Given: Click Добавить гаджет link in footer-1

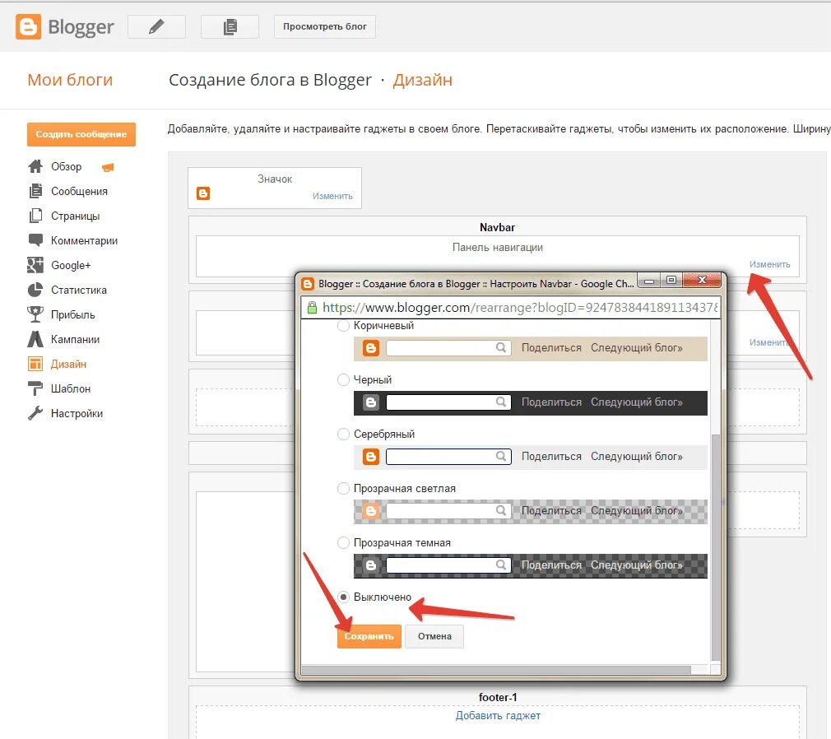Looking at the screenshot, I should point(498,716).
